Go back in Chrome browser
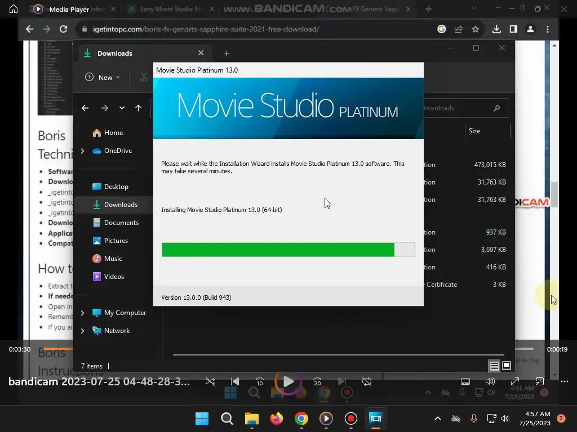 (30, 29)
